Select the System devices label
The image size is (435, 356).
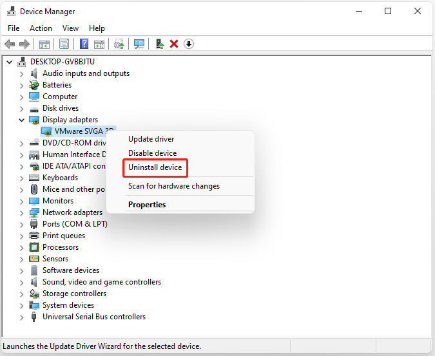click(x=68, y=305)
